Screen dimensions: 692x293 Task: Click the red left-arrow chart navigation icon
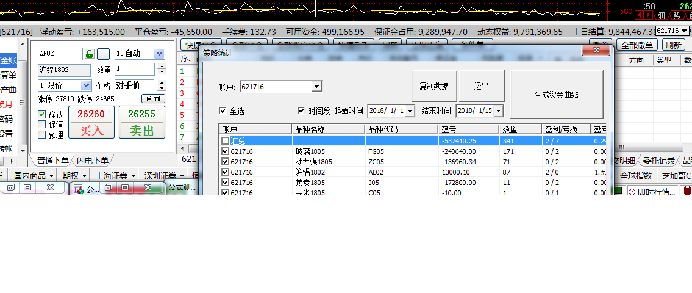click(x=638, y=15)
